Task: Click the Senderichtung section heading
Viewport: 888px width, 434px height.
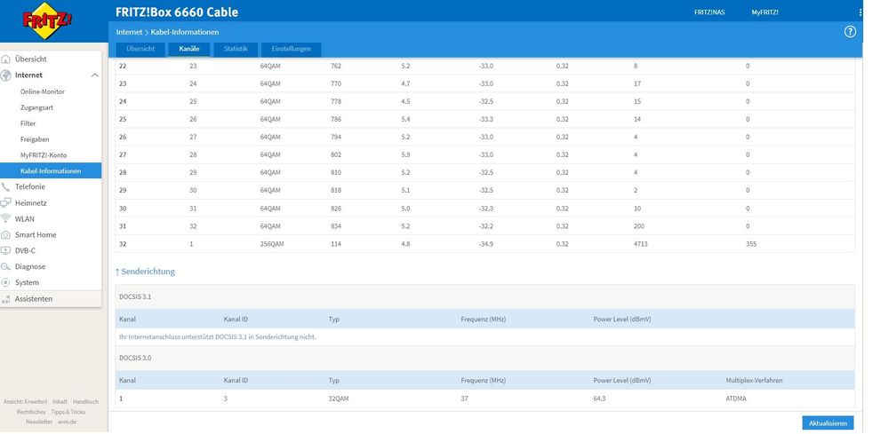Action: [x=146, y=272]
